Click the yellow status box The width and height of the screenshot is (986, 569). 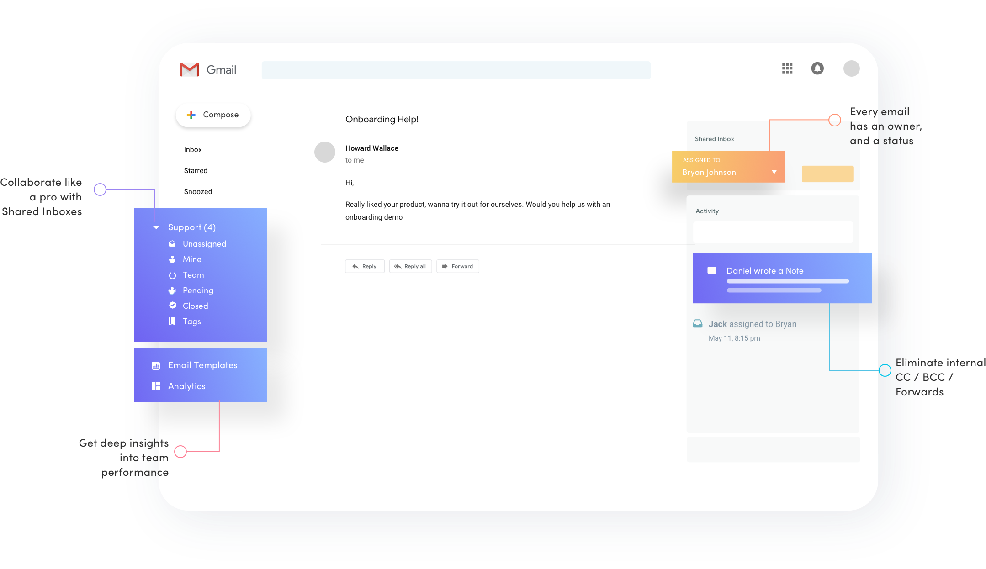(827, 174)
